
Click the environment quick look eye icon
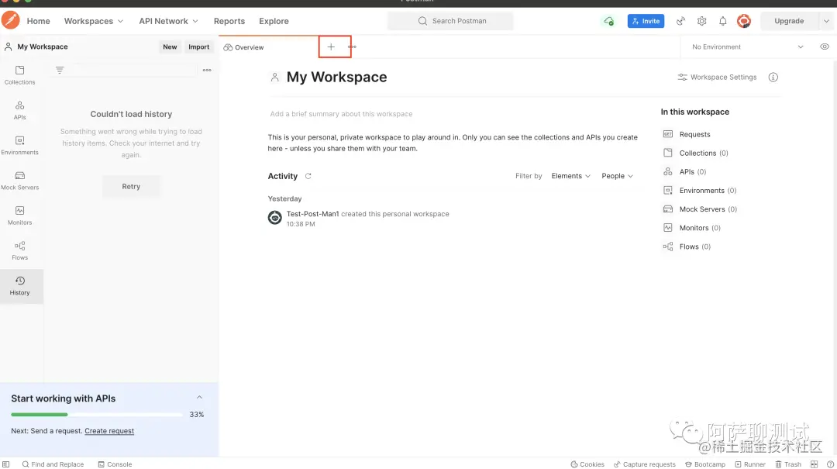coord(824,47)
